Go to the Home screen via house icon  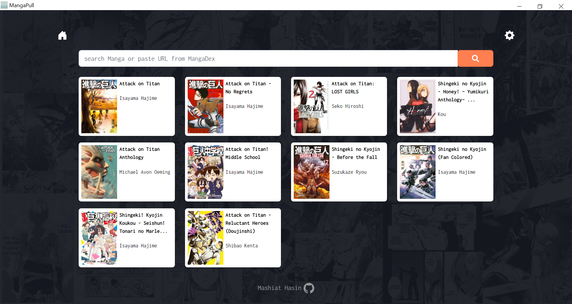62,35
